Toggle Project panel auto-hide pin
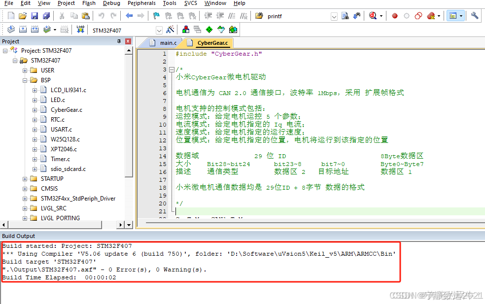 (x=119, y=41)
